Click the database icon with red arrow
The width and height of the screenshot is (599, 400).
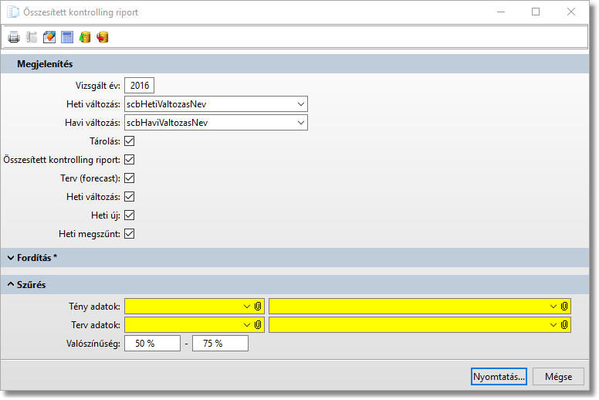point(103,37)
